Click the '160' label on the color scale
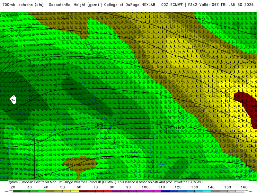Image resolution: width=257 pixels, height=193 pixels. point(244,187)
